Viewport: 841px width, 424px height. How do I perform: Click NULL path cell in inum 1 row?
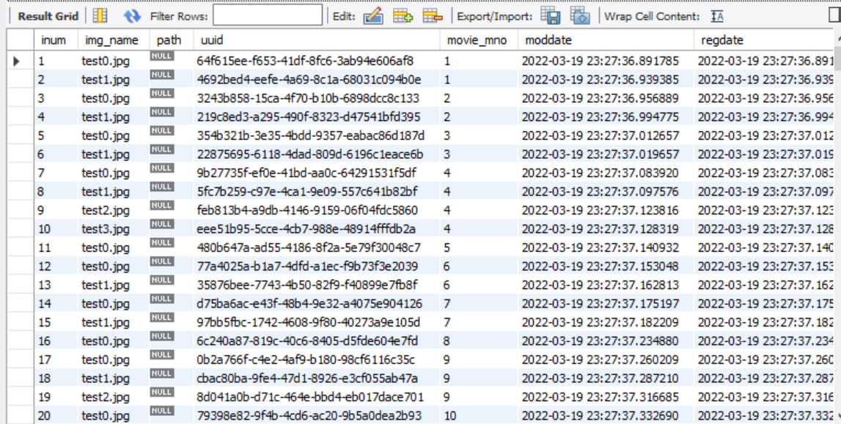(171, 61)
